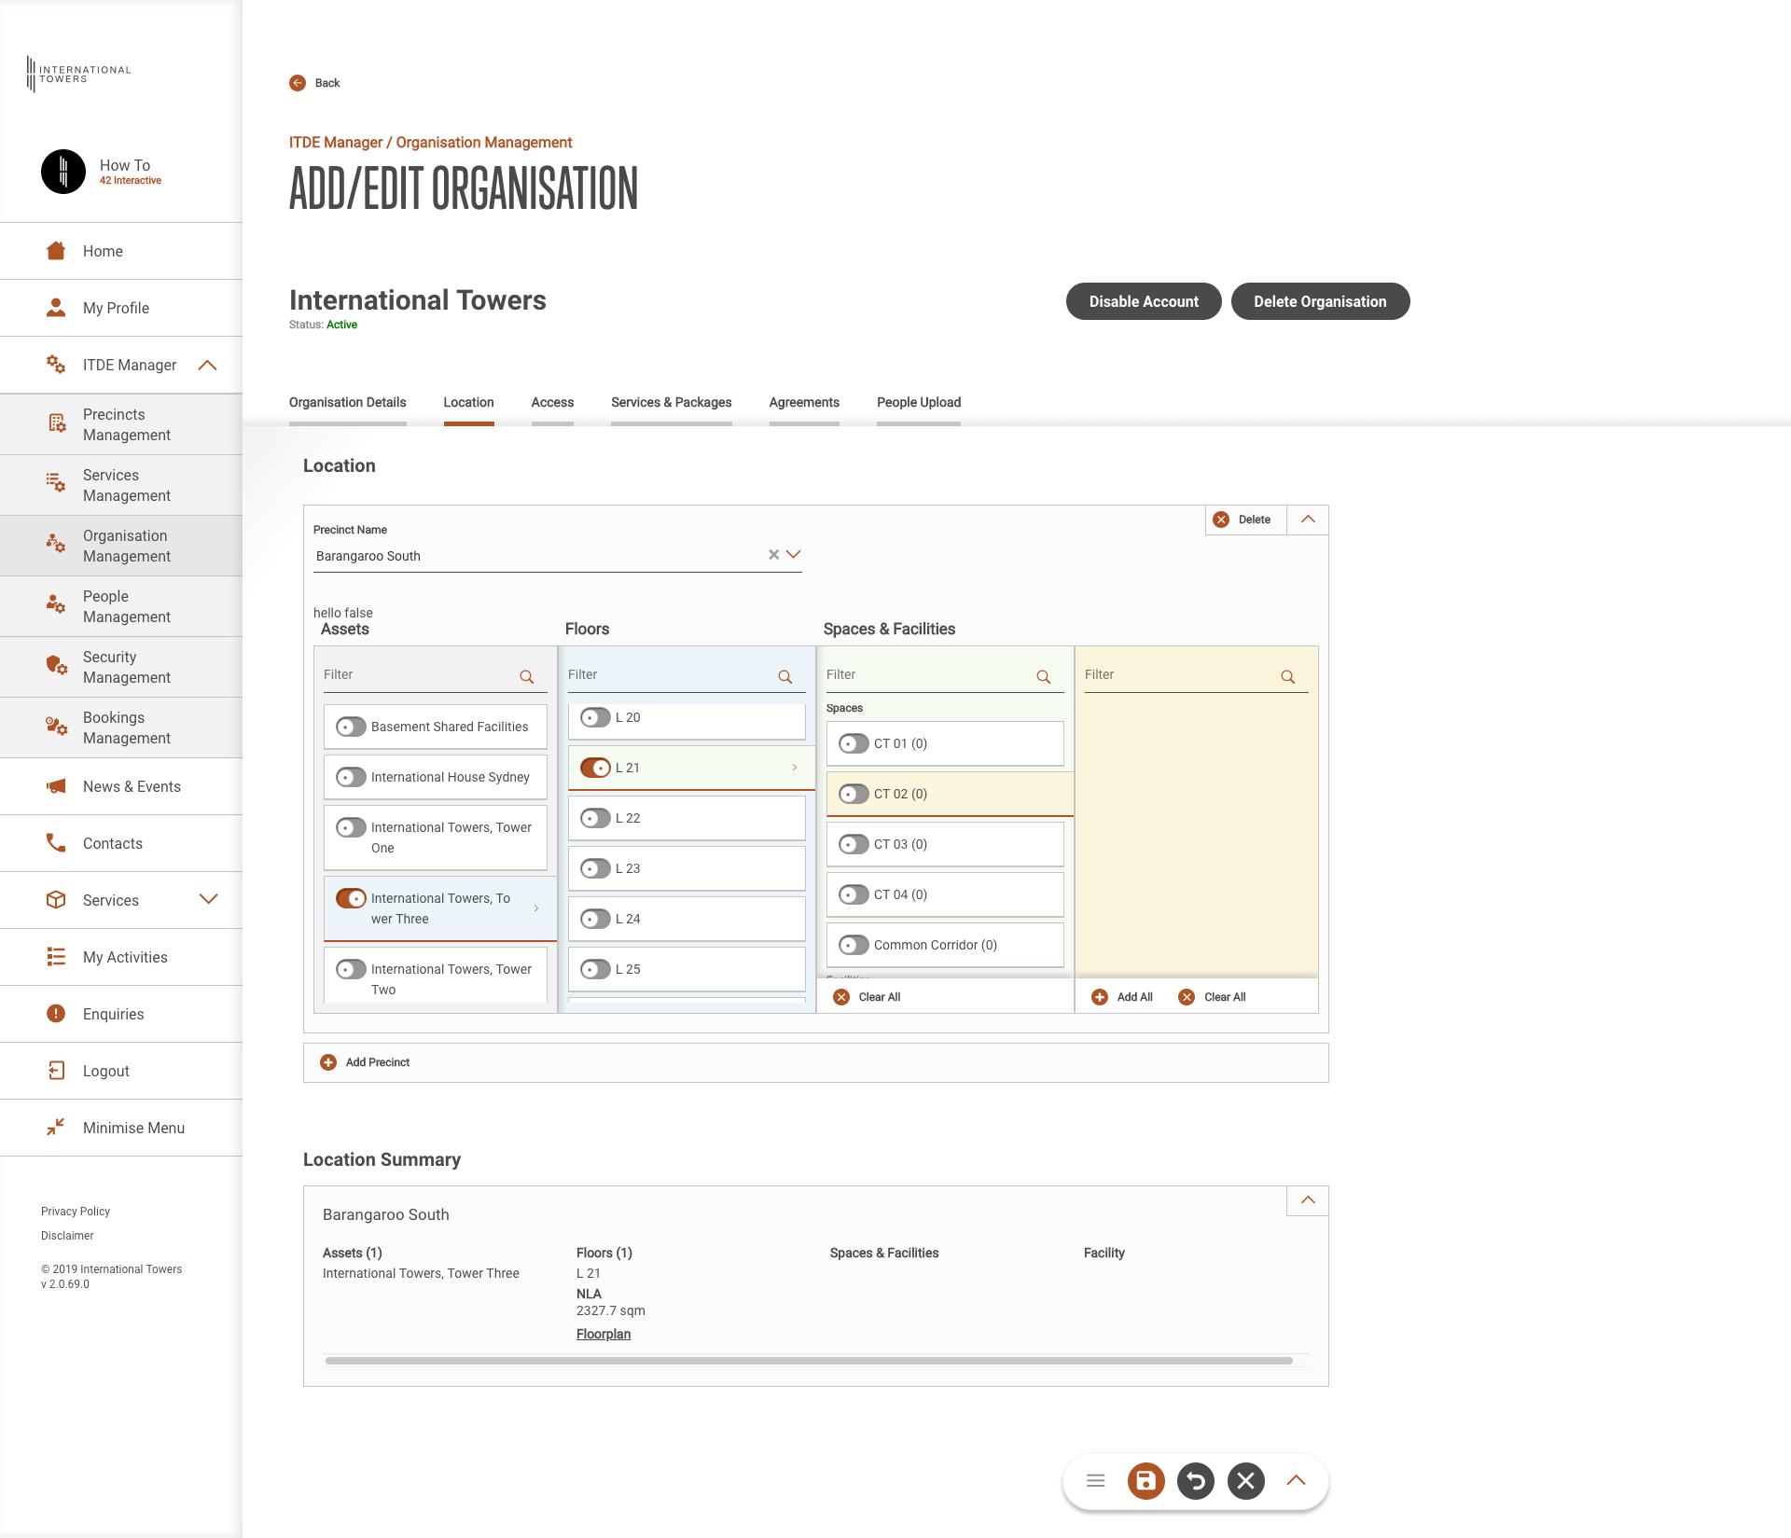Viewport: 1791px width, 1538px height.
Task: Toggle Basement Shared Facilities asset
Action: (351, 727)
